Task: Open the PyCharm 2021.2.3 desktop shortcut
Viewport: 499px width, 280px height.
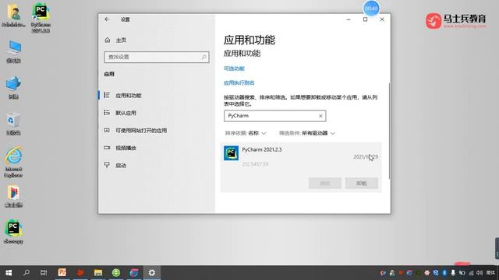Action: 41,18
